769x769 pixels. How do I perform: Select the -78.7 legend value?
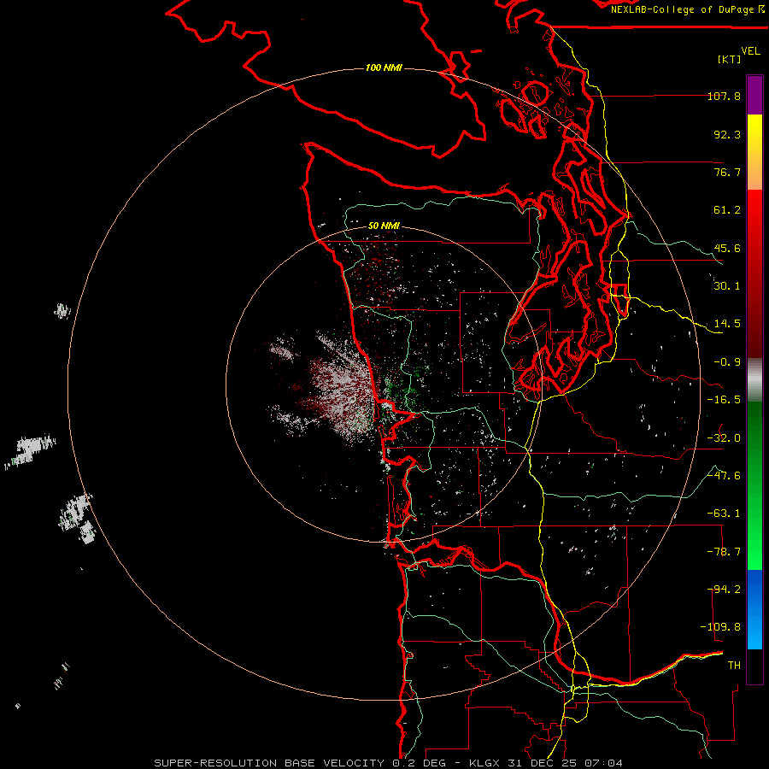(x=724, y=551)
